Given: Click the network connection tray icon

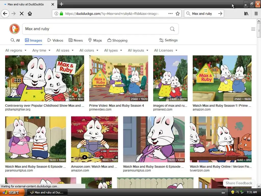Looking at the screenshot, I should coord(238,192).
